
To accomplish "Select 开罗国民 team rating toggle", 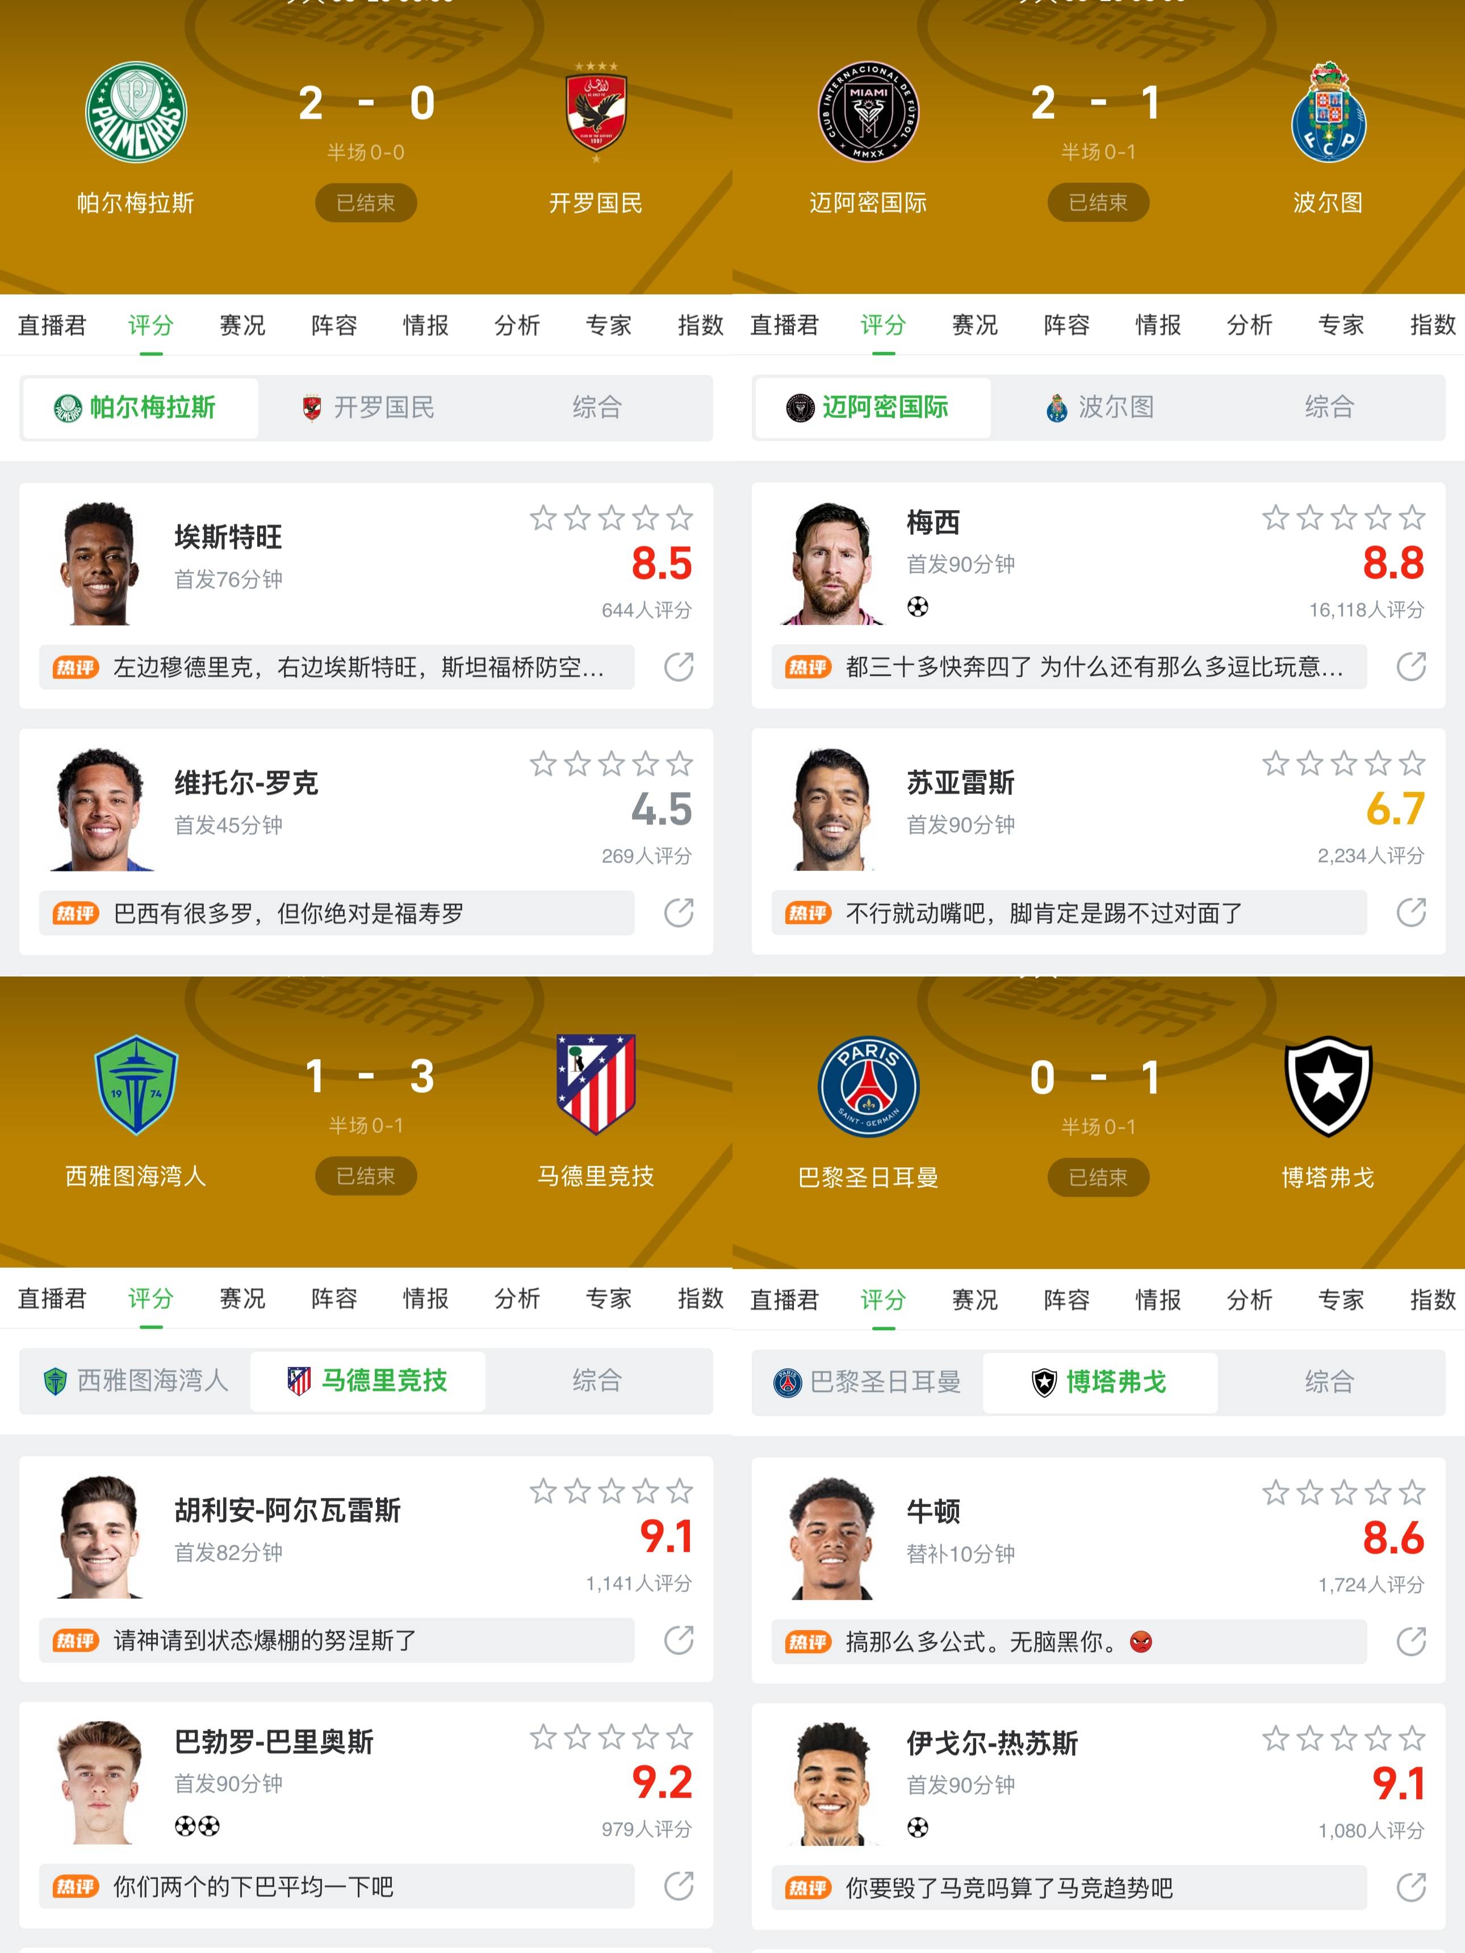I will [369, 407].
